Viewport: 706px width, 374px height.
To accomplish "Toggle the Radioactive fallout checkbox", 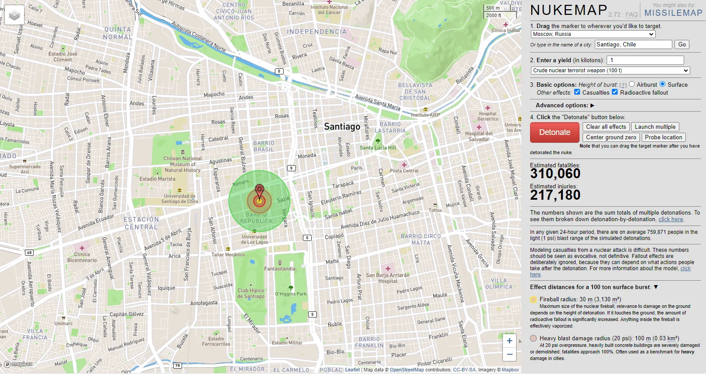I will pos(615,92).
